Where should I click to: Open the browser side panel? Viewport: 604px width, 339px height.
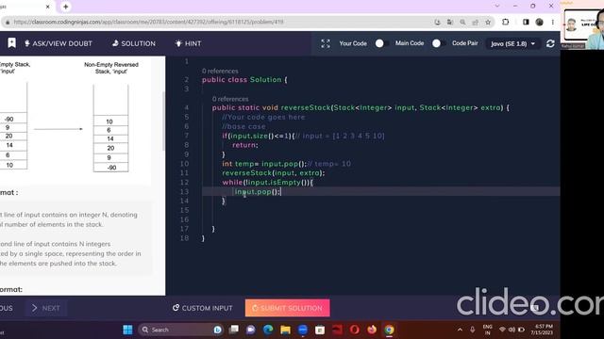(x=526, y=22)
